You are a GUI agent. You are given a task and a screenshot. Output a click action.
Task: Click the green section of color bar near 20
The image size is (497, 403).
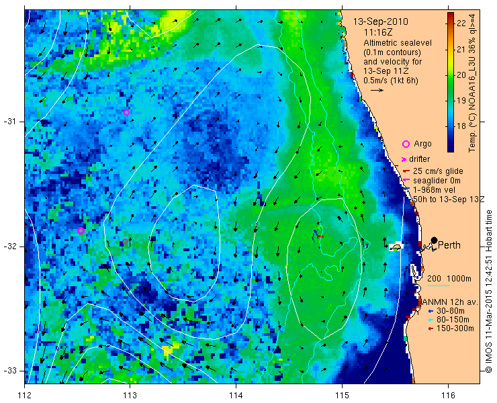[451, 75]
